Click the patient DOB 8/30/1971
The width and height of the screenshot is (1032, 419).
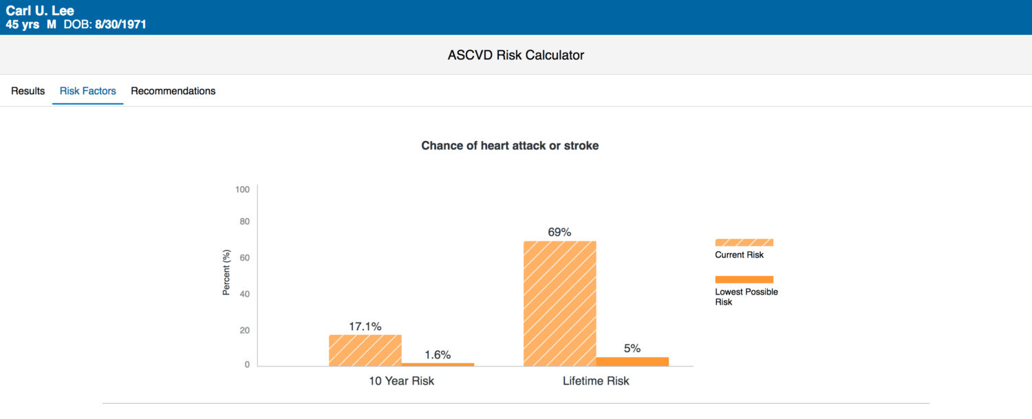122,24
